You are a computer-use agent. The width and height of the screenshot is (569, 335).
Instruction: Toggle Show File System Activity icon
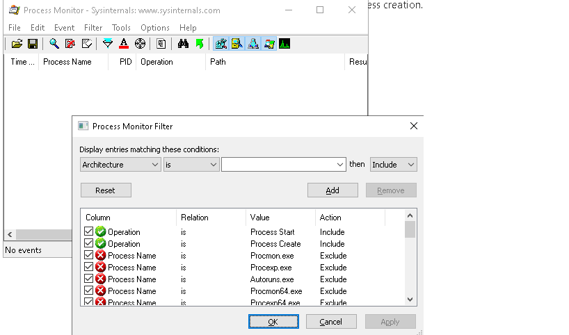click(237, 44)
